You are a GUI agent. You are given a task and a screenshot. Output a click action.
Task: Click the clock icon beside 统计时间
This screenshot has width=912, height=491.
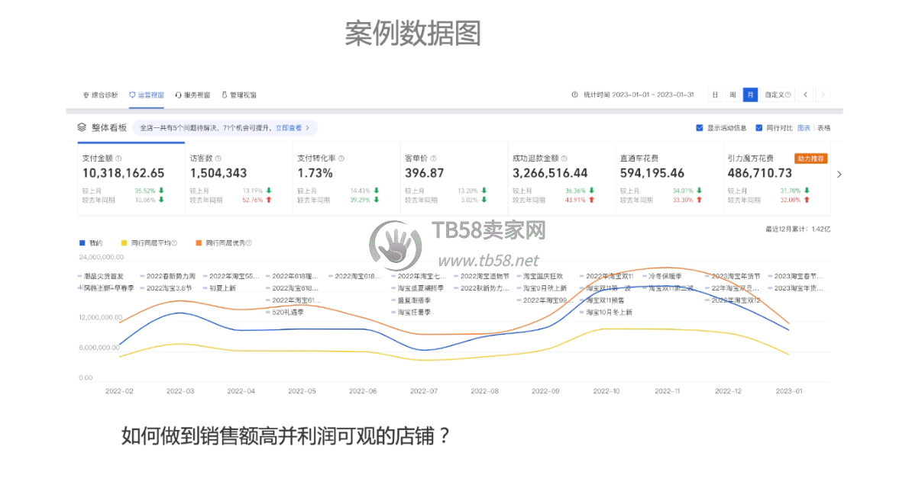tap(574, 95)
